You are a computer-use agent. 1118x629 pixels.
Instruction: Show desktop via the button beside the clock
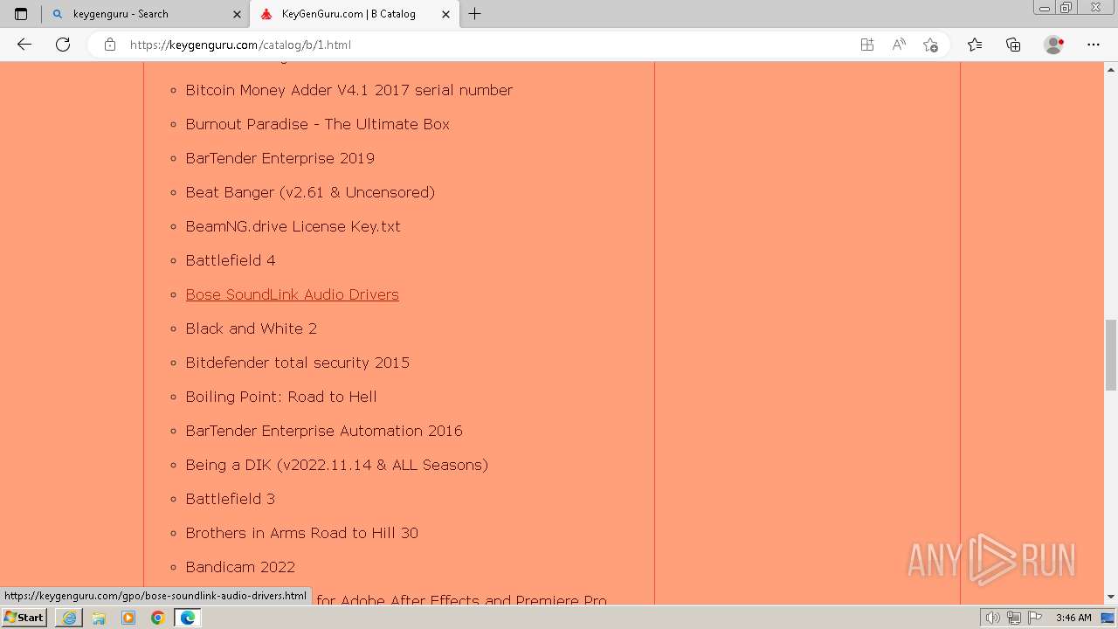1108,618
